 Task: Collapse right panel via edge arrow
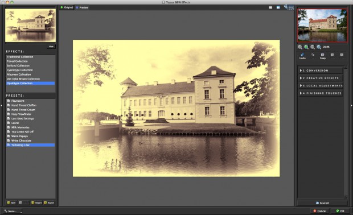click(x=351, y=105)
